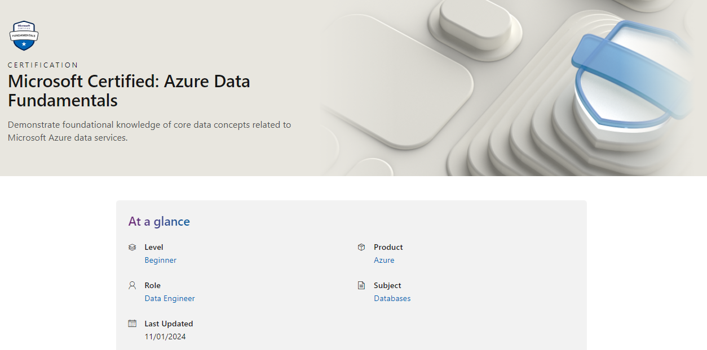The height and width of the screenshot is (350, 707).
Task: Click the 'Last Updated' field label
Action: coord(169,324)
